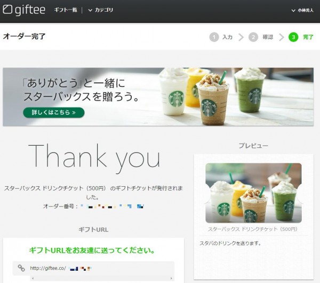Click the オーダー完了 page heading
This screenshot has width=320, height=283.
click(x=25, y=37)
